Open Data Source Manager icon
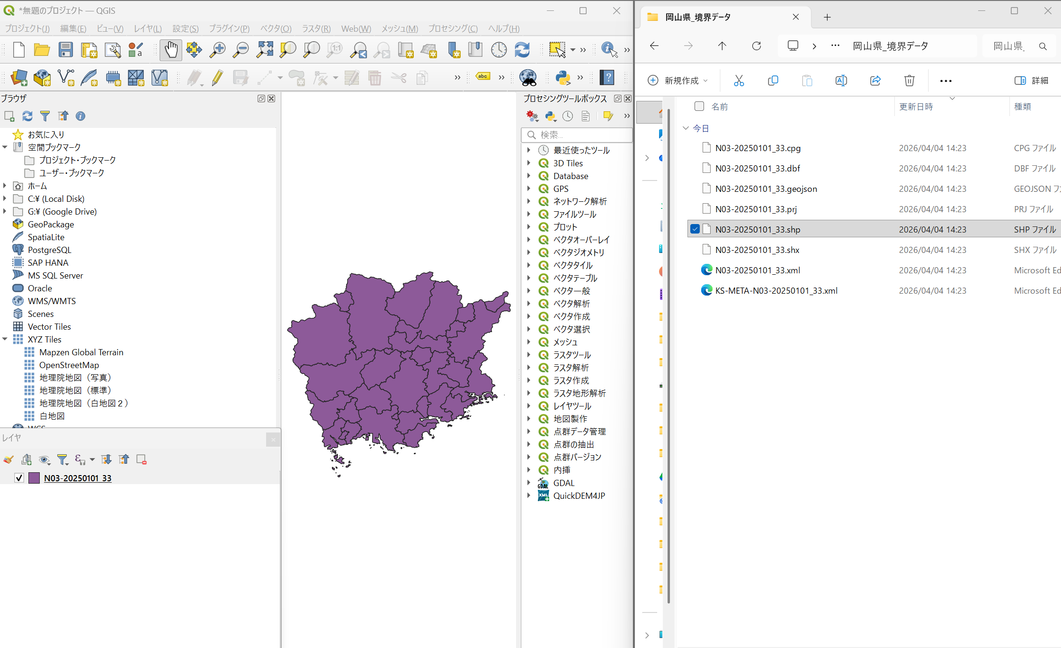 tap(19, 78)
